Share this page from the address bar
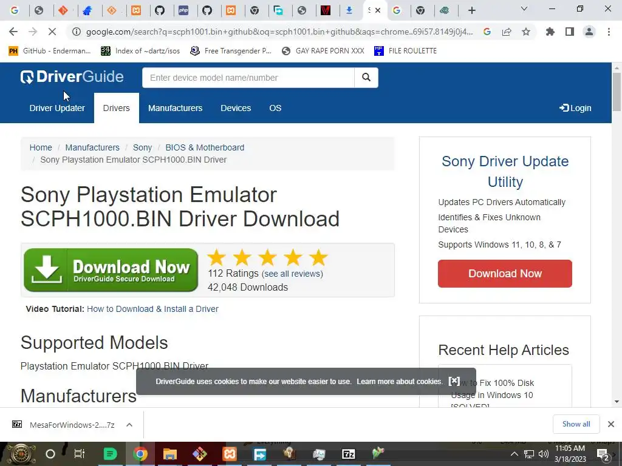The image size is (622, 466). click(507, 32)
